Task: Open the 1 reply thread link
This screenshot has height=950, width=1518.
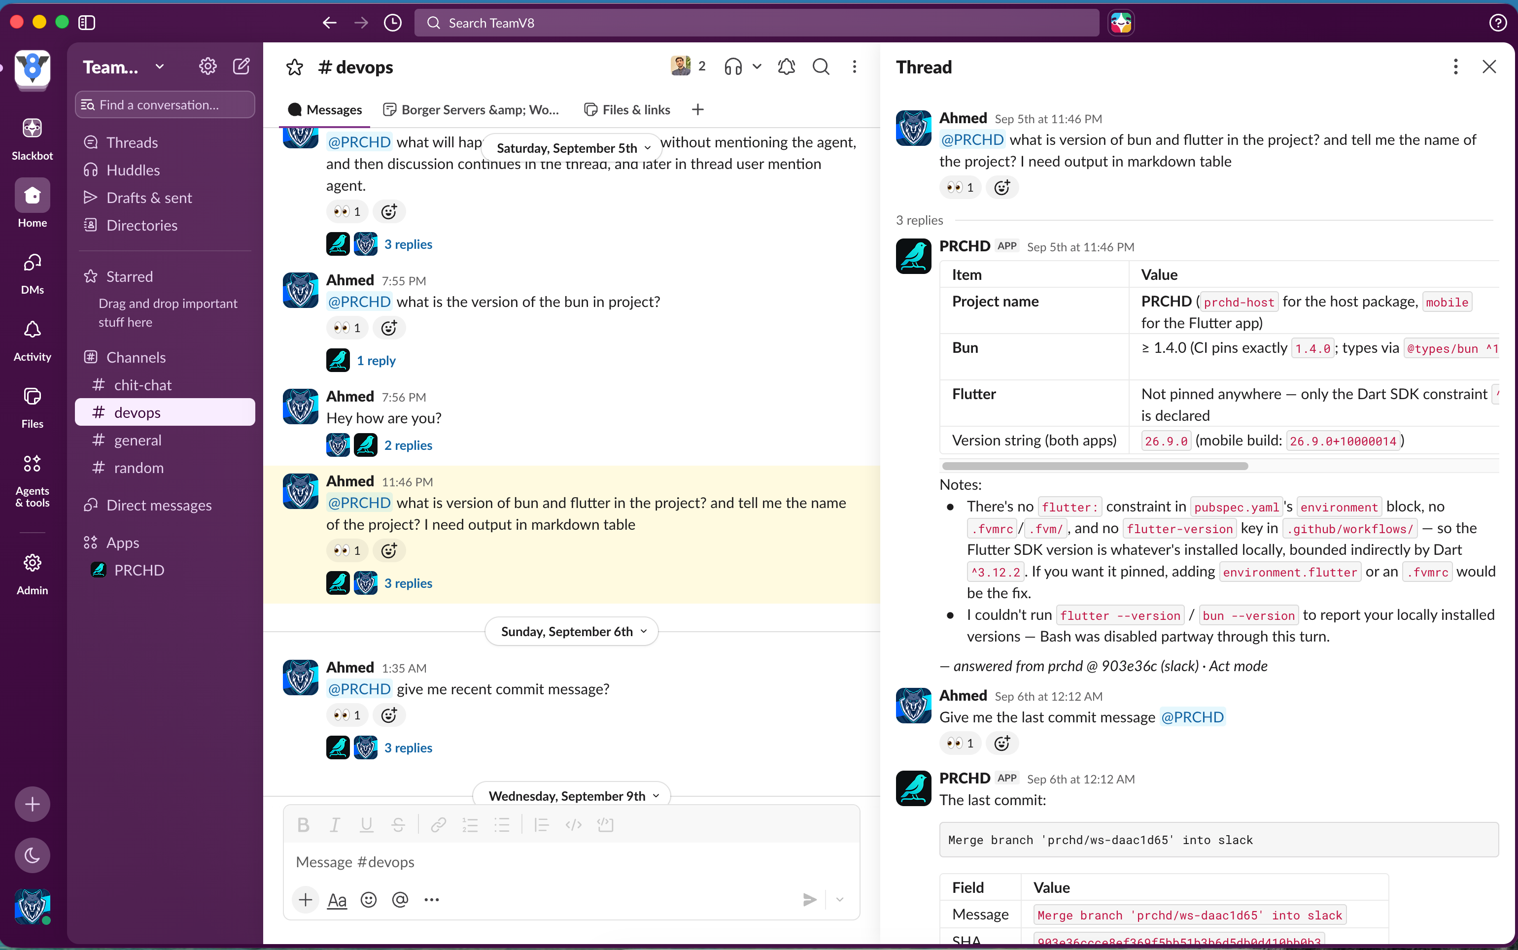Action: click(x=376, y=360)
